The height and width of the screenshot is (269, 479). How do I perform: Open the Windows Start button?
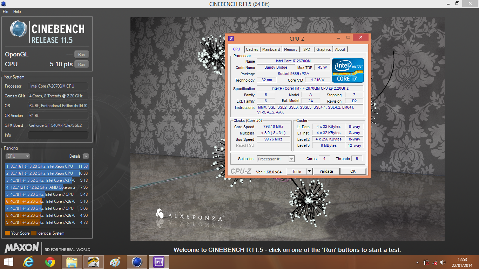[8, 262]
